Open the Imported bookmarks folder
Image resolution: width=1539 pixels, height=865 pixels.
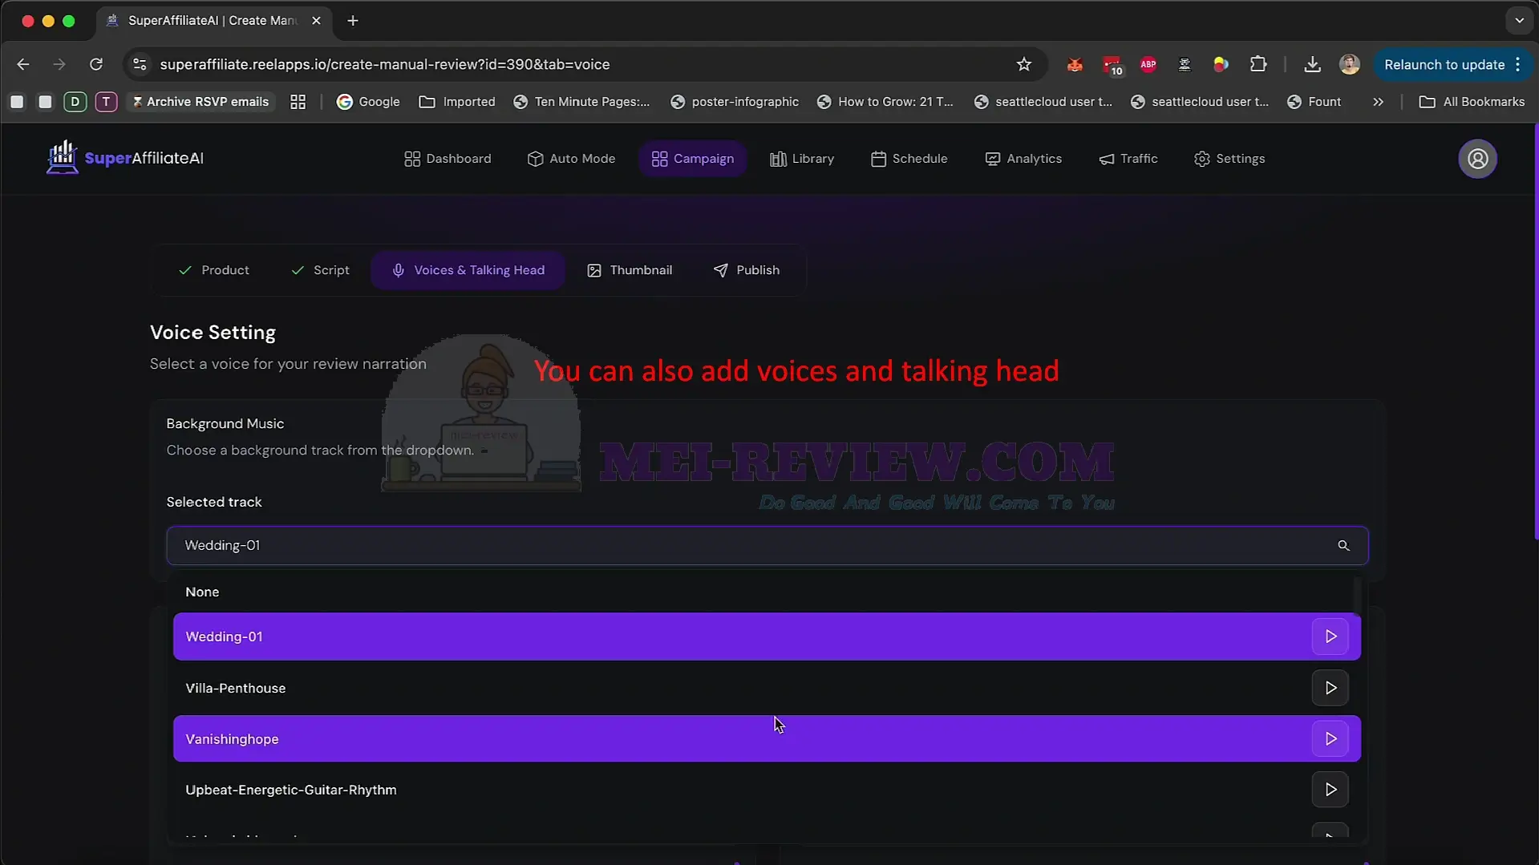tap(457, 102)
